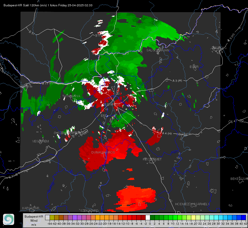Choose the cyan swatch between 28 and 30
Screen dimensions: 248x228
click(x=216, y=217)
